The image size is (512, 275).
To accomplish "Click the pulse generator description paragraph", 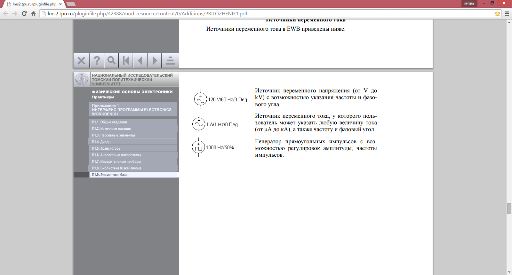I will [316, 148].
